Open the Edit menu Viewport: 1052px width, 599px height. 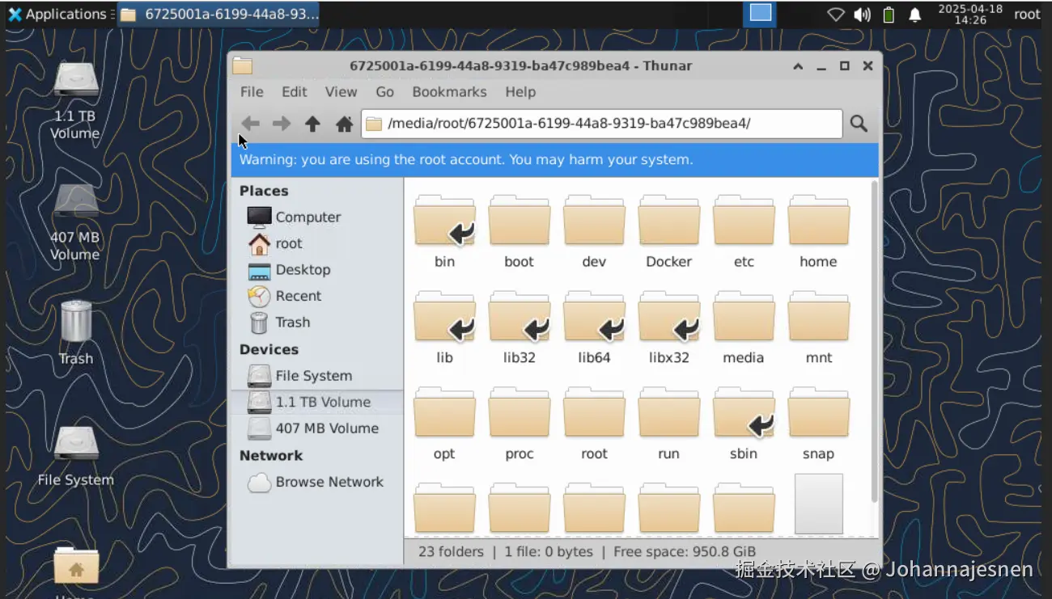pyautogui.click(x=294, y=91)
